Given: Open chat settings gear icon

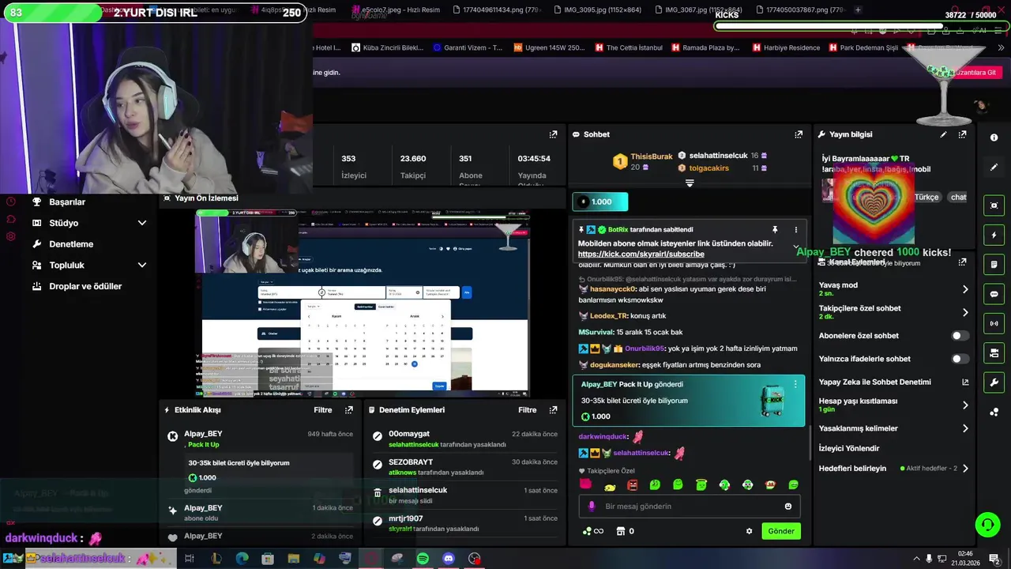Looking at the screenshot, I should click(x=749, y=531).
